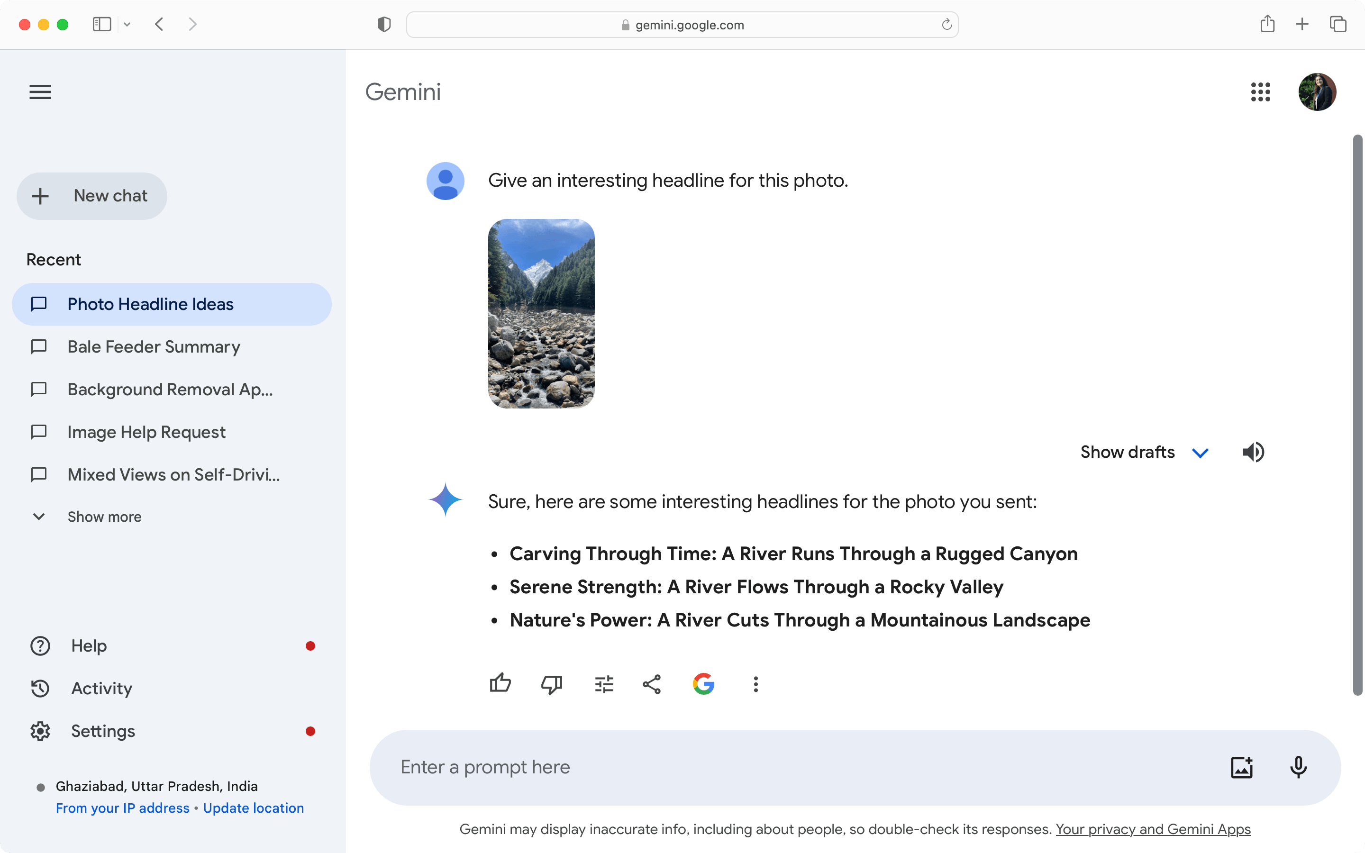Open Safari privacy shield icon
Viewport: 1365px width, 853px height.
click(383, 24)
